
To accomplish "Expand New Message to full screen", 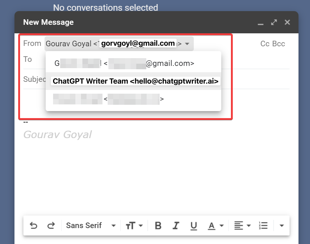I will (274, 22).
